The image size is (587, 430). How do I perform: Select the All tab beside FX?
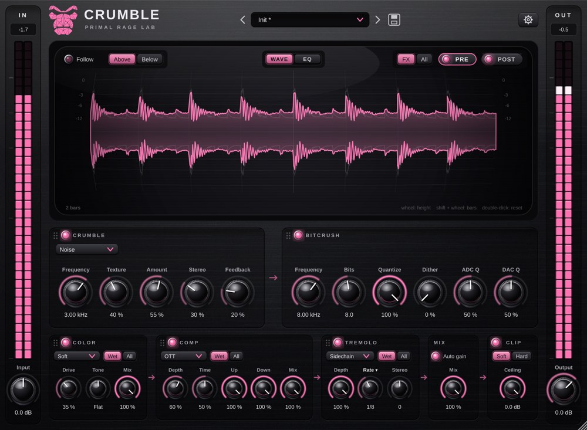[424, 59]
